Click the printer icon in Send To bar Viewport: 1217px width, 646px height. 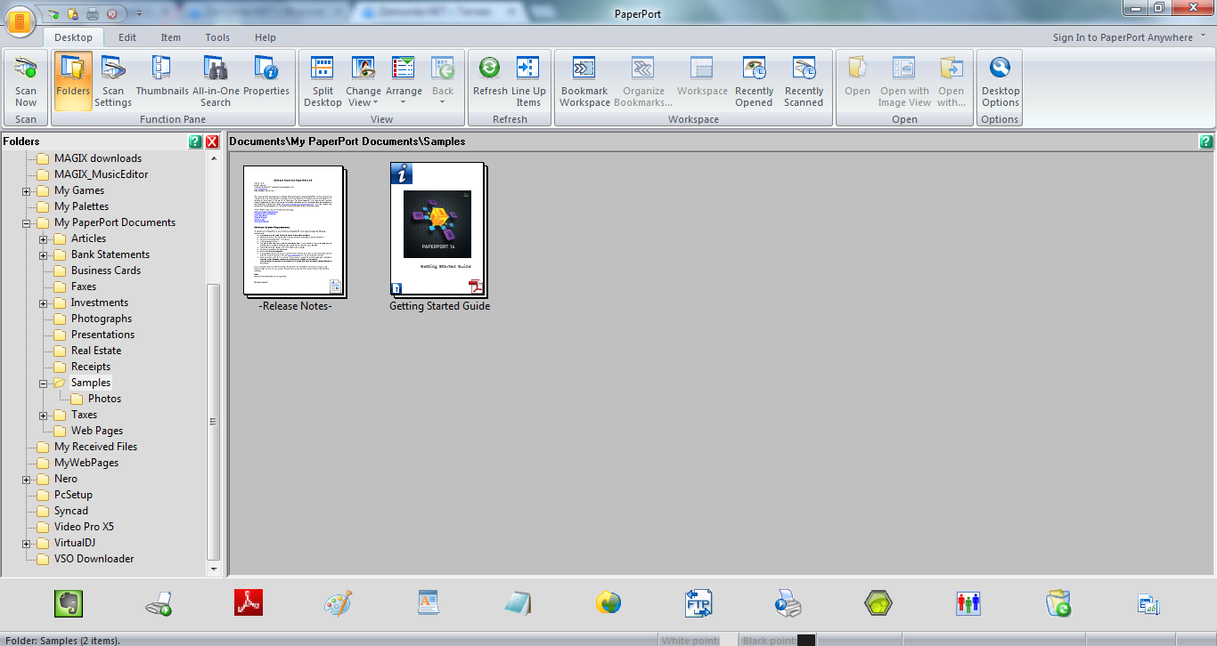[788, 603]
